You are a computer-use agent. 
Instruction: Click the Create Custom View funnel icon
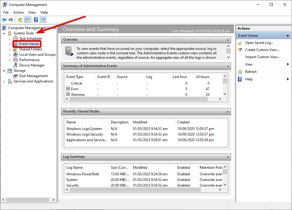click(x=240, y=50)
